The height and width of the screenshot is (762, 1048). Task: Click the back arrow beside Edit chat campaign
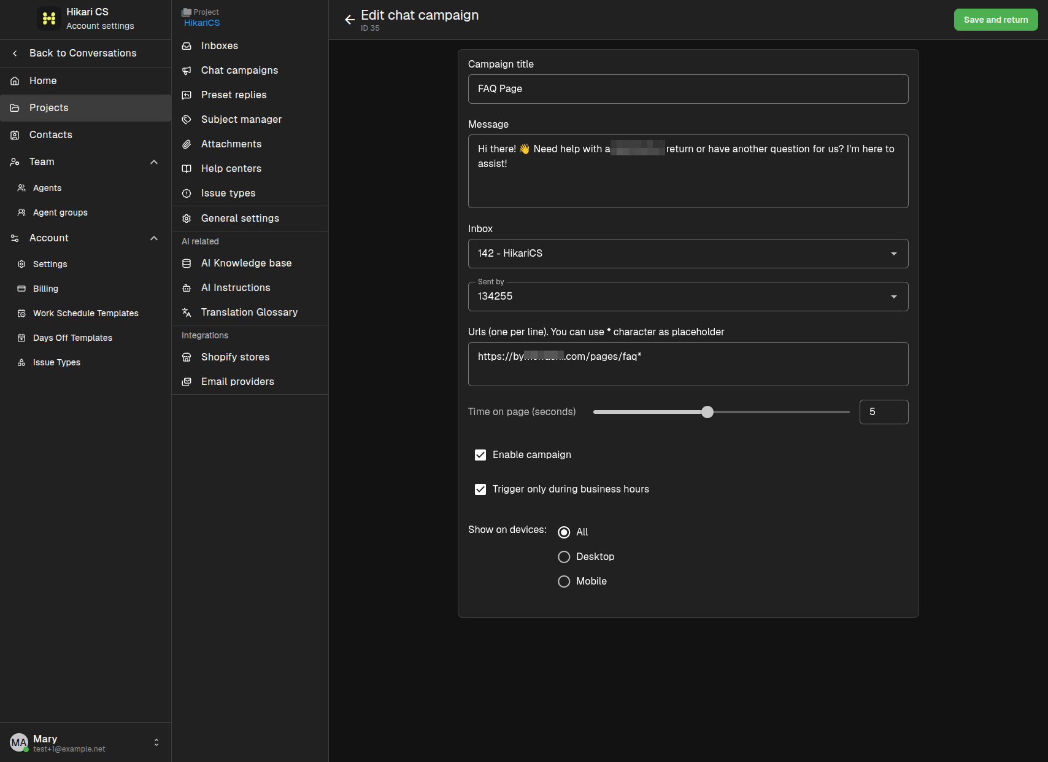click(350, 20)
